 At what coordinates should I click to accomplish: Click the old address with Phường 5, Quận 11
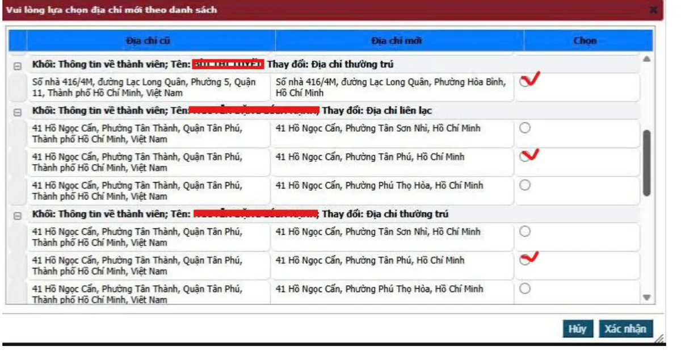point(144,87)
